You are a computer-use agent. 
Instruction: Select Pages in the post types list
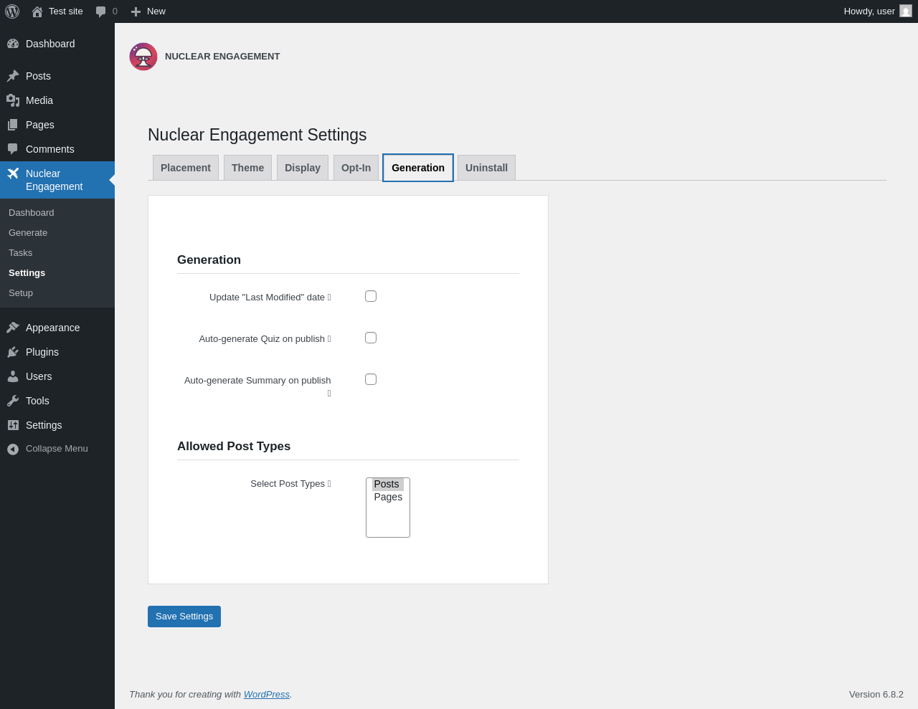[387, 498]
